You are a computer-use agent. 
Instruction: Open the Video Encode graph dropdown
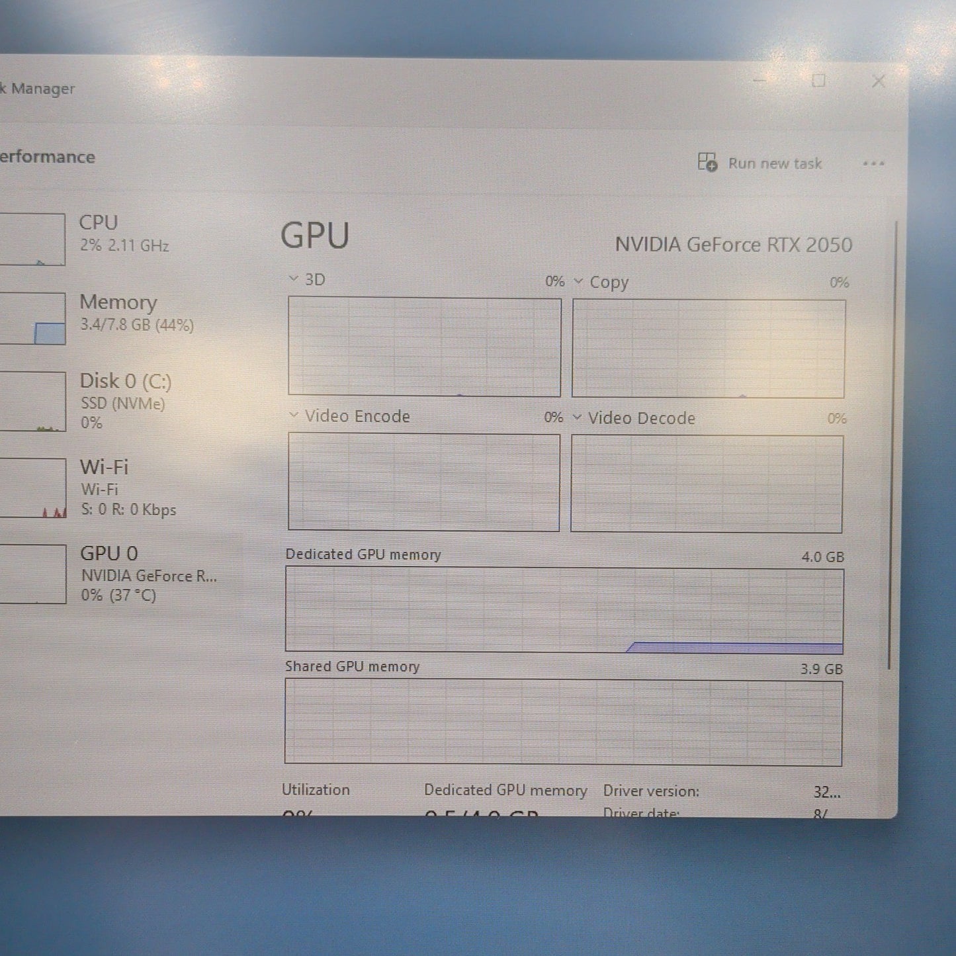click(294, 415)
